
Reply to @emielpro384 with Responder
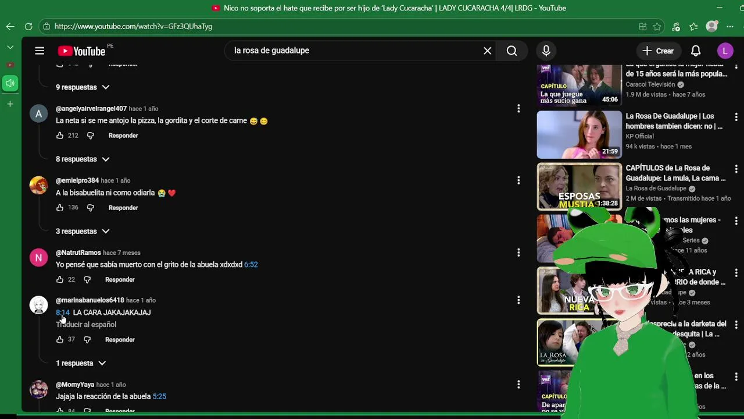pos(123,208)
